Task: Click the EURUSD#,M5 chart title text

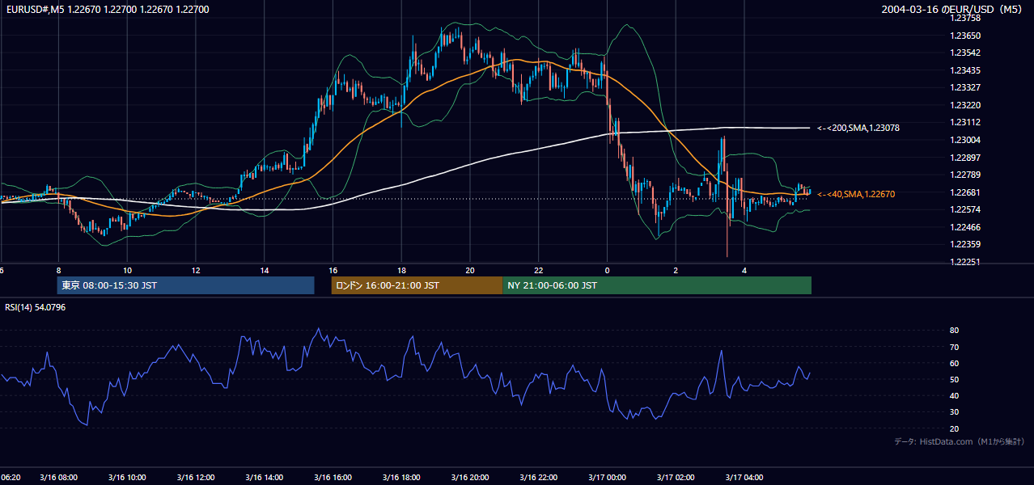Action: click(x=106, y=10)
